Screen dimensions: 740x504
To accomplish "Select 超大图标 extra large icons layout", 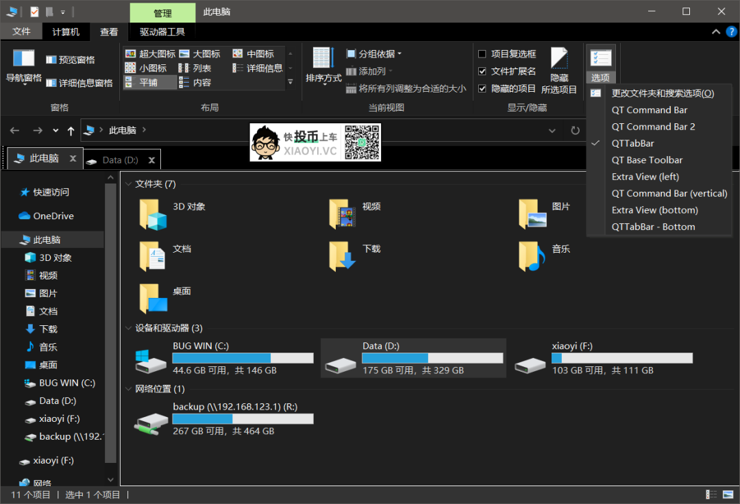I will point(150,53).
